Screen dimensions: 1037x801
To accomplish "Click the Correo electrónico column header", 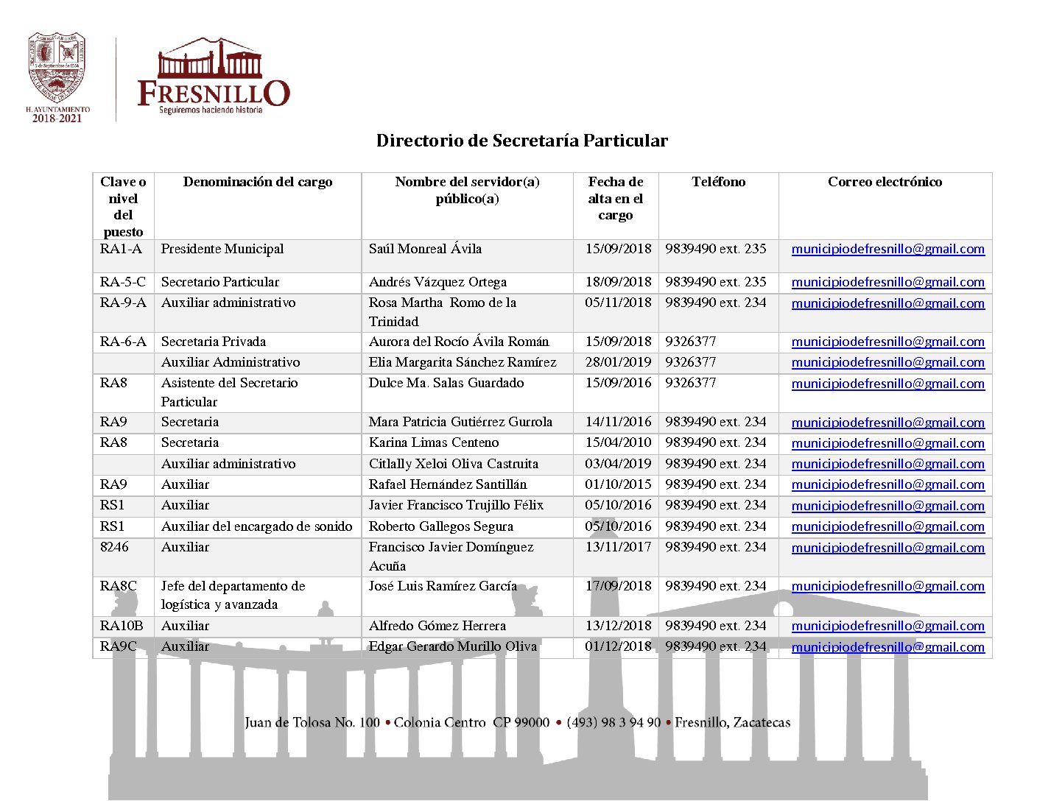I will point(885,182).
